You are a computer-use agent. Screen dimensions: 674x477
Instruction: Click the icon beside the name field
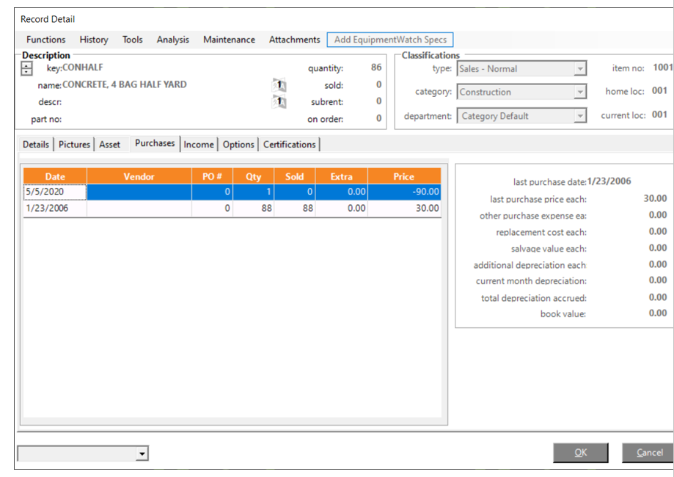click(279, 85)
